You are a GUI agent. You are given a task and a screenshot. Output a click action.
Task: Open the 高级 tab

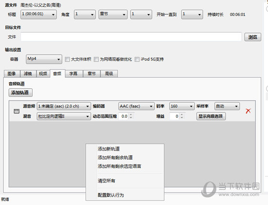pyautogui.click(x=109, y=74)
